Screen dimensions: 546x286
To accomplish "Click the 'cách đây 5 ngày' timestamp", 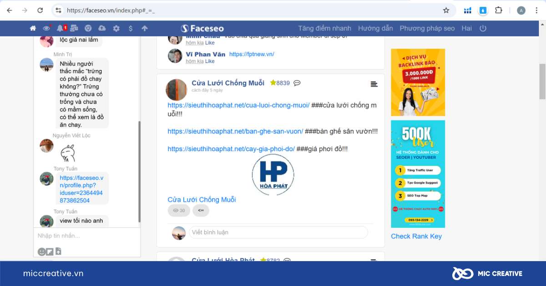I will 207,90.
